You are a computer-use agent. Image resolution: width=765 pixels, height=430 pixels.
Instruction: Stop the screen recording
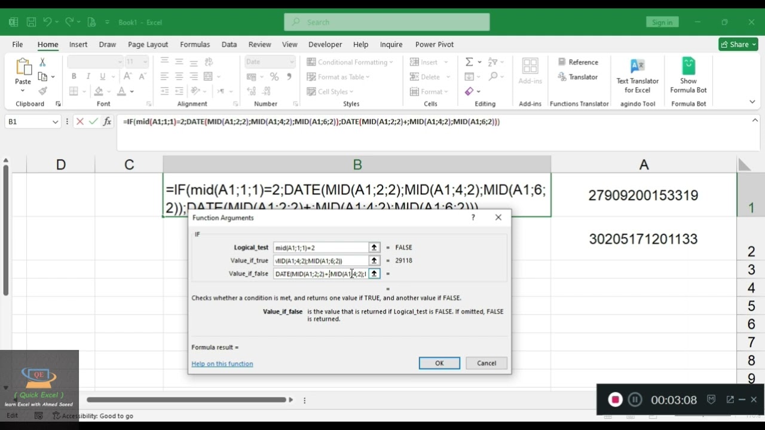pos(615,400)
